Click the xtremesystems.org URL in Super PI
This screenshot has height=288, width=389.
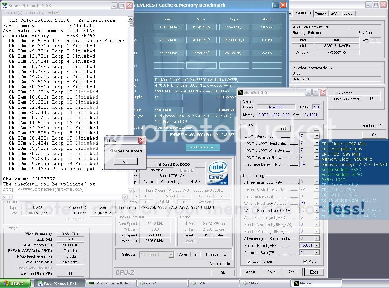(45, 189)
